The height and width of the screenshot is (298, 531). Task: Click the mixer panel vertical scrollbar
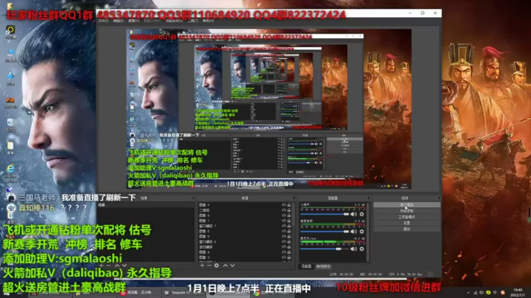click(x=368, y=231)
